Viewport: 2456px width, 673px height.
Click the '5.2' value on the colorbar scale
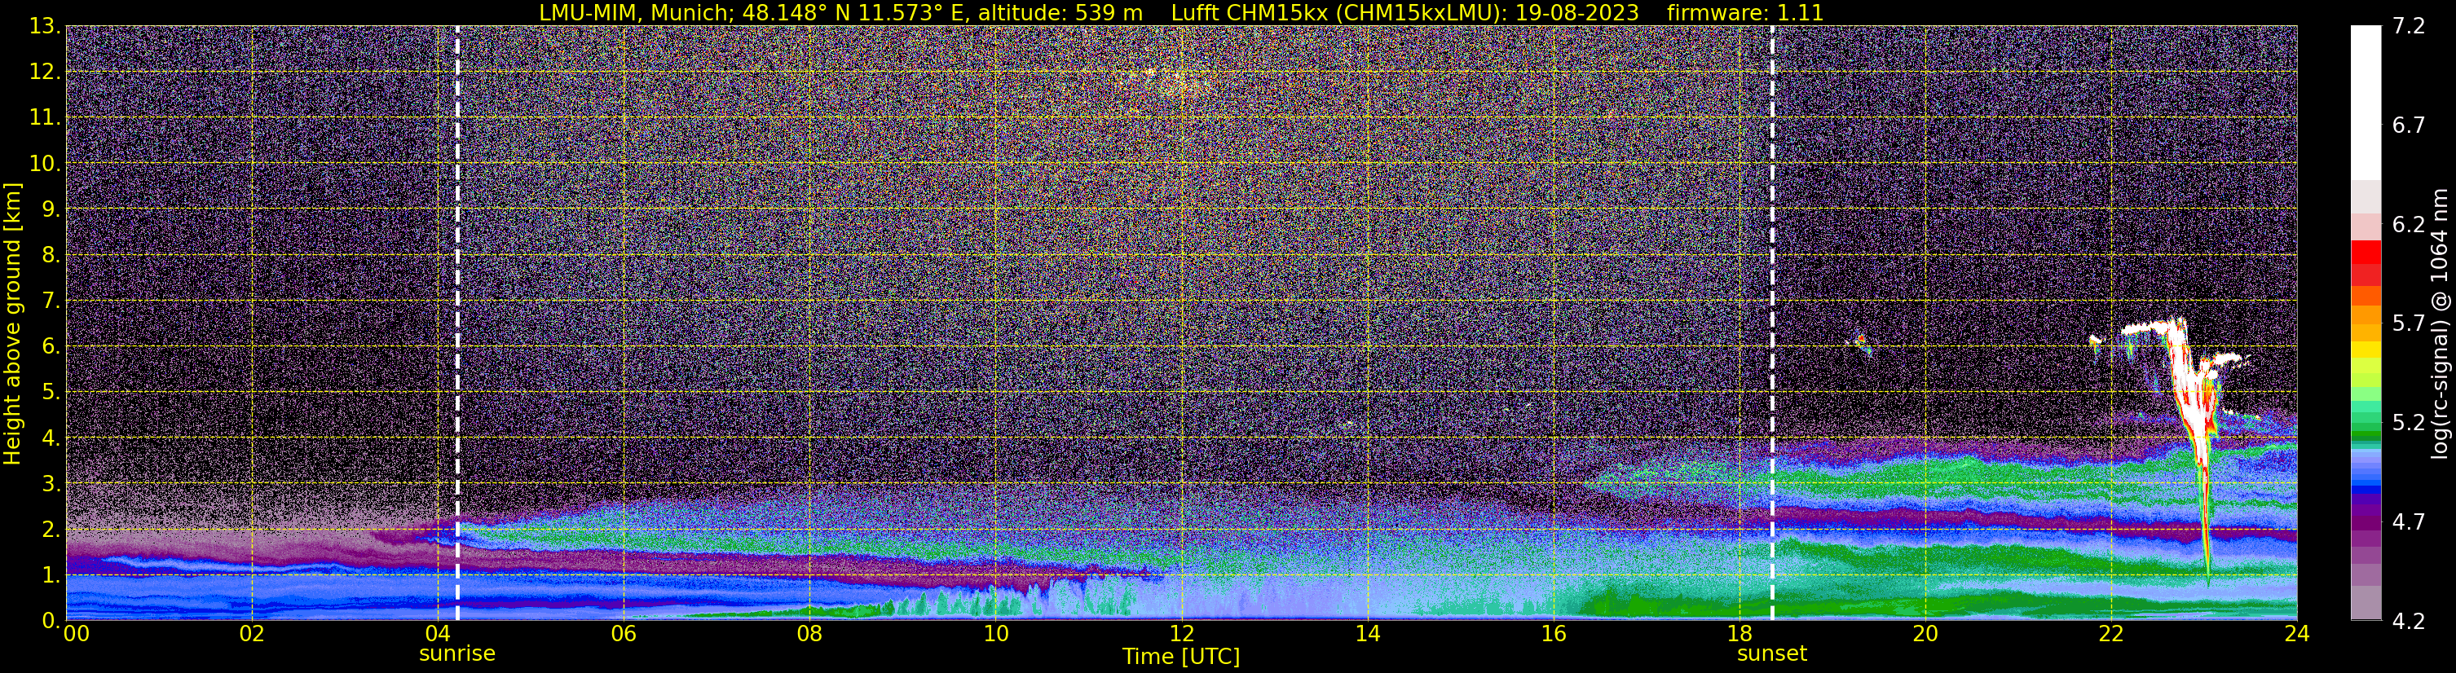[x=2409, y=423]
